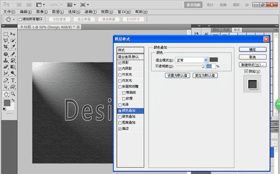Switch to the 色板 swatches tab
Screen dimensions: 280x174
click(227, 30)
